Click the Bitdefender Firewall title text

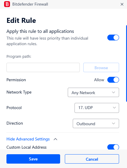coord(30,4)
